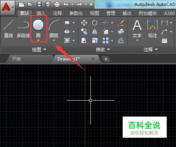This screenshot has width=176, height=147.
Task: Expand the Modify (修改) panel
Action: coord(103,49)
